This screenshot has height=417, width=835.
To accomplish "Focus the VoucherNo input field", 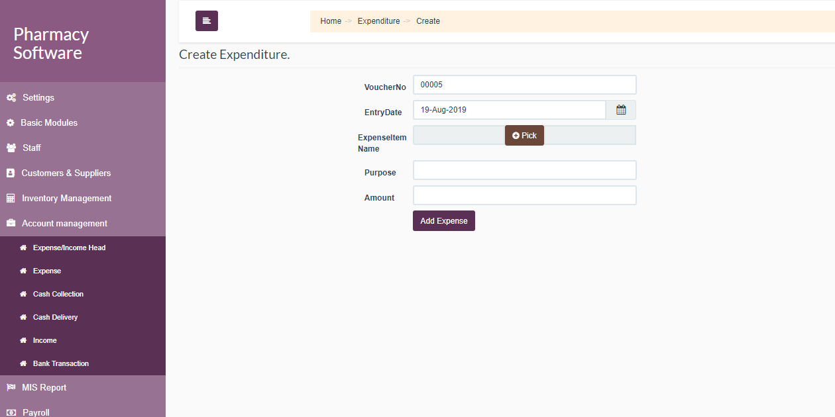I will click(524, 85).
